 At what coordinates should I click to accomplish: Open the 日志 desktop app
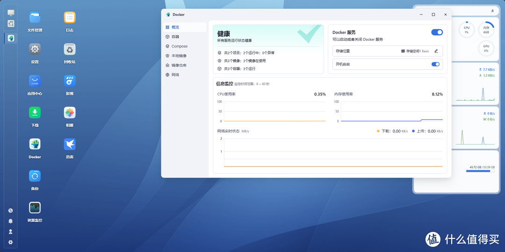tap(70, 18)
